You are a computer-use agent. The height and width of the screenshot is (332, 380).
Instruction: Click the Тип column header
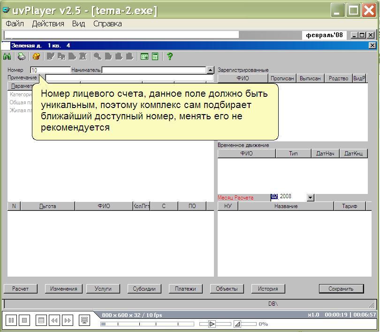coord(293,154)
